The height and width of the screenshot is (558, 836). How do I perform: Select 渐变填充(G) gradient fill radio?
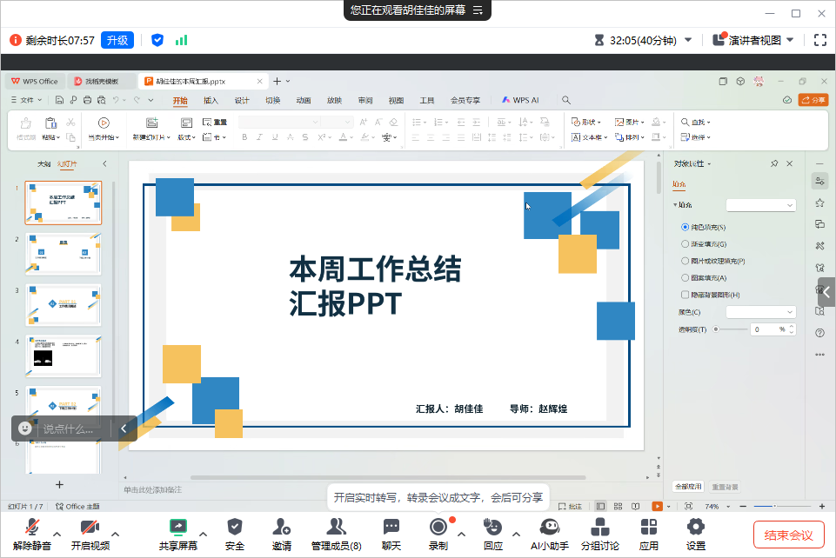pos(686,244)
